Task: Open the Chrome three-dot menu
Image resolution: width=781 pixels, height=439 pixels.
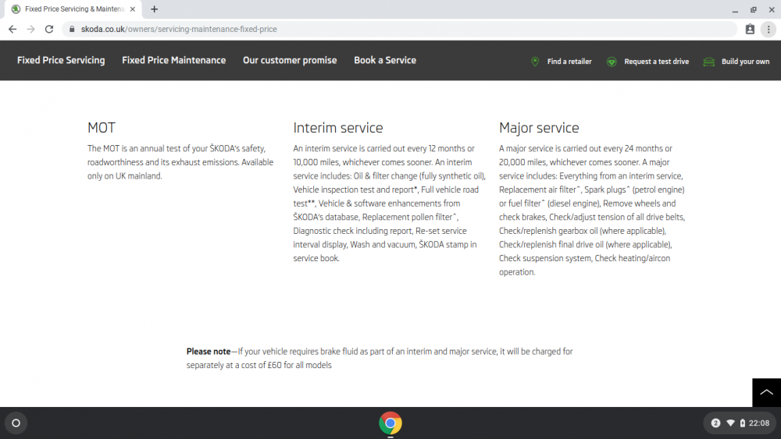Action: click(x=769, y=30)
